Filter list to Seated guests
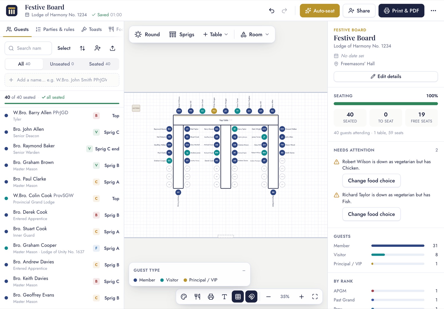 (100, 64)
